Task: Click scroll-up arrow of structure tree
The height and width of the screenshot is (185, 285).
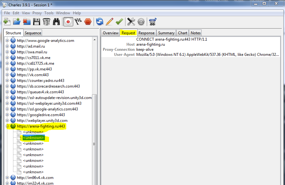Action: (x=95, y=39)
